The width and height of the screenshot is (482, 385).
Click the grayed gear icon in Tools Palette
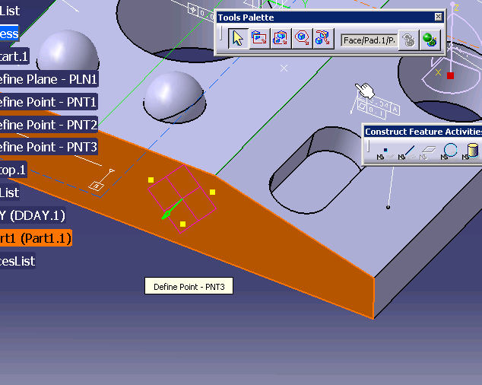tap(408, 40)
